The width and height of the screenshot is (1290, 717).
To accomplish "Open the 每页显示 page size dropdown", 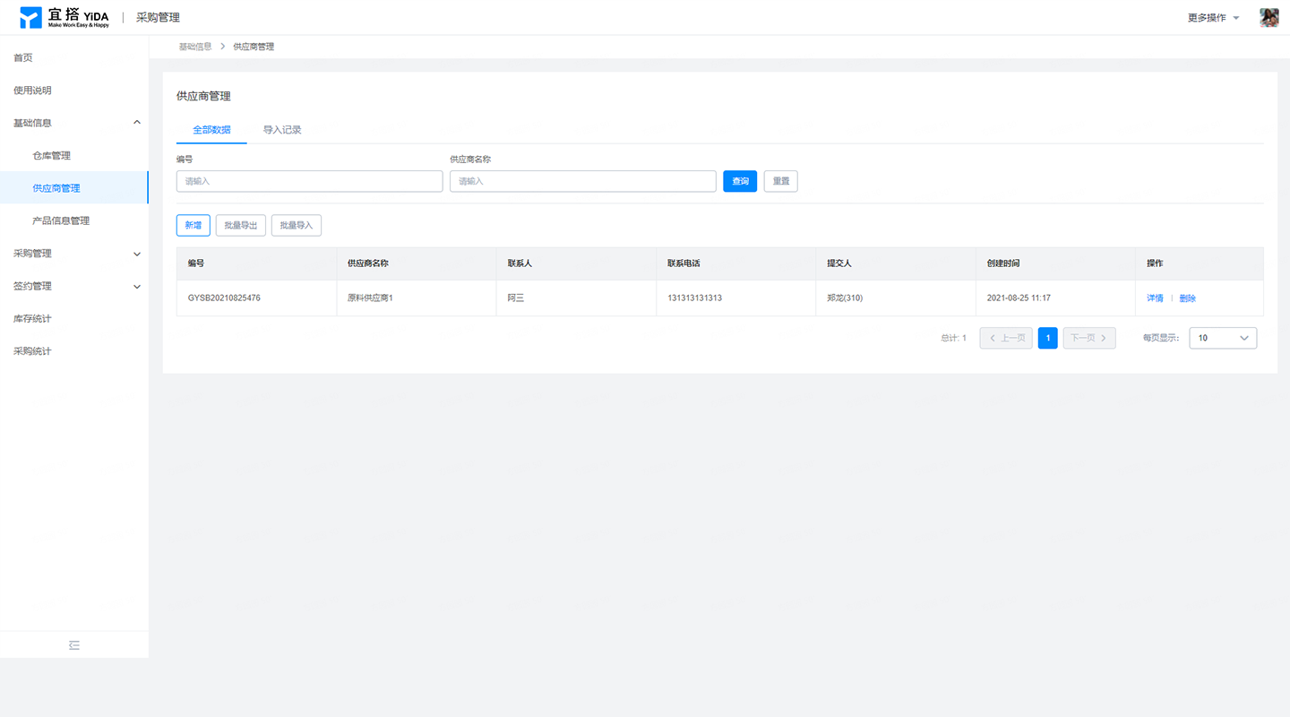I will coord(1223,338).
